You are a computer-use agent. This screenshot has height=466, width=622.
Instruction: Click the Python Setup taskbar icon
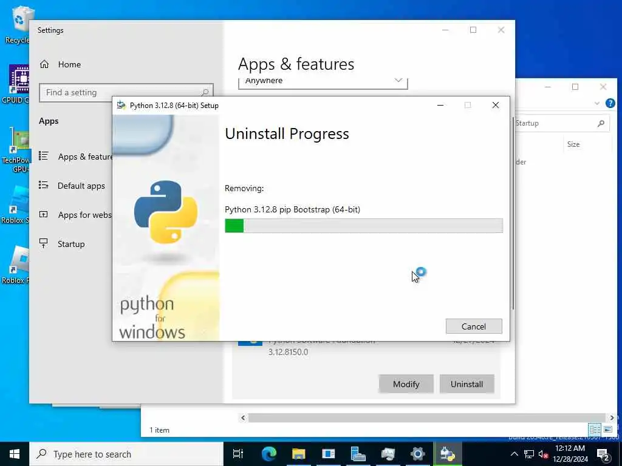click(x=448, y=454)
